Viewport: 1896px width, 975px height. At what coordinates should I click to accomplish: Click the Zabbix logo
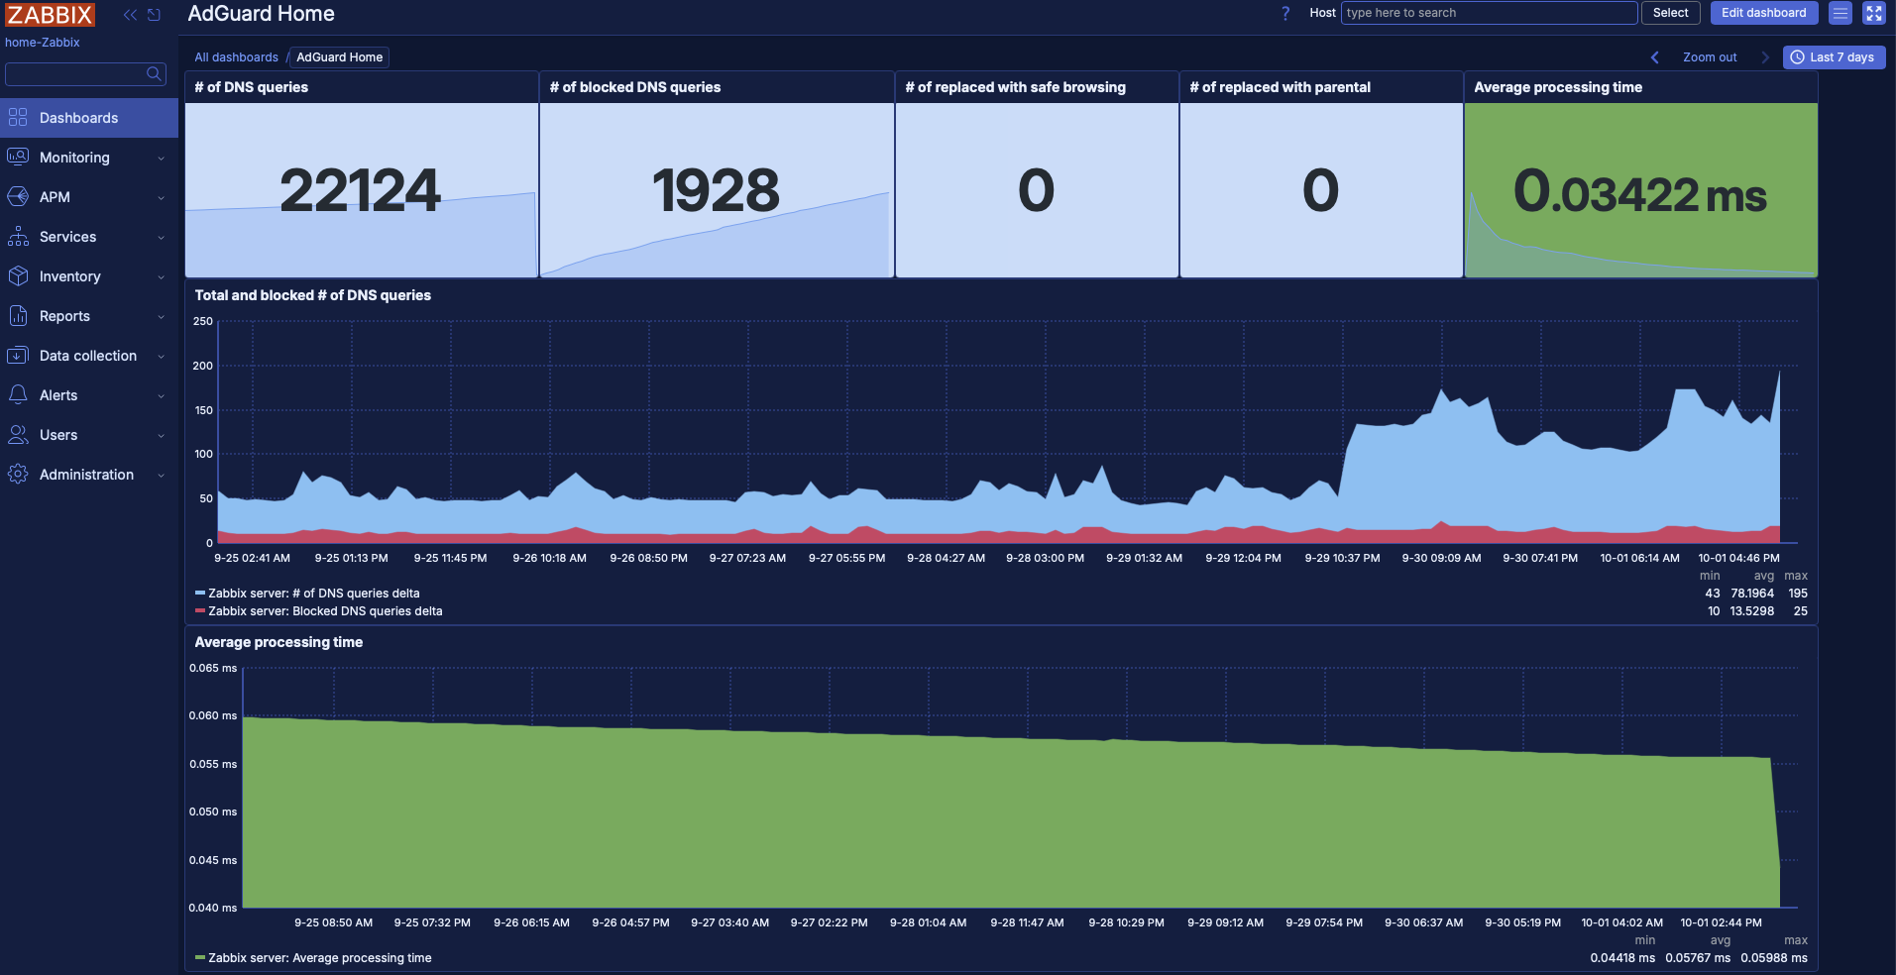pos(50,15)
